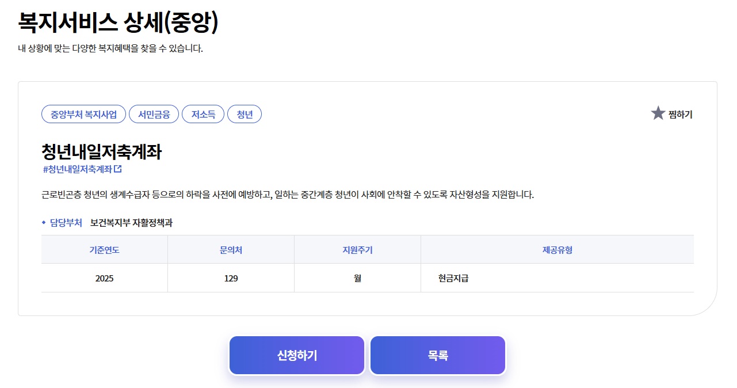
Task: Select the 청년 tag chip
Action: coord(245,113)
